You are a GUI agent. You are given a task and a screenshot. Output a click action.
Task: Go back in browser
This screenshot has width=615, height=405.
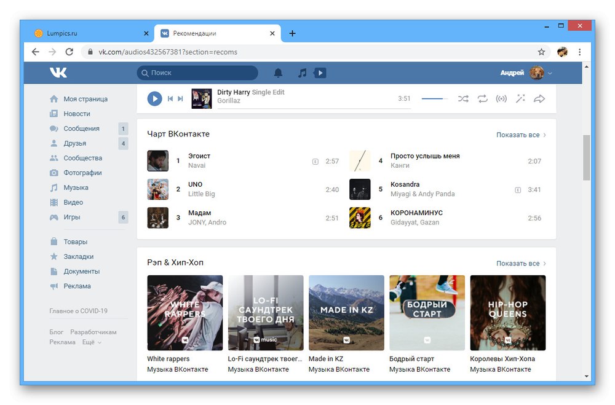click(x=35, y=52)
